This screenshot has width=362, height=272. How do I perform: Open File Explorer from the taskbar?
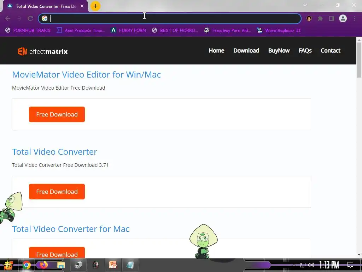click(61, 265)
